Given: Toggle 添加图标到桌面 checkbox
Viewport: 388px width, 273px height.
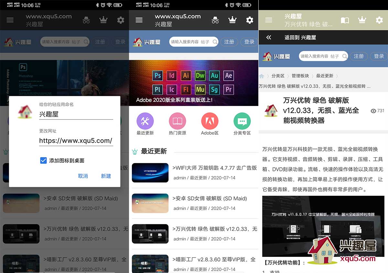Looking at the screenshot, I should click(43, 160).
